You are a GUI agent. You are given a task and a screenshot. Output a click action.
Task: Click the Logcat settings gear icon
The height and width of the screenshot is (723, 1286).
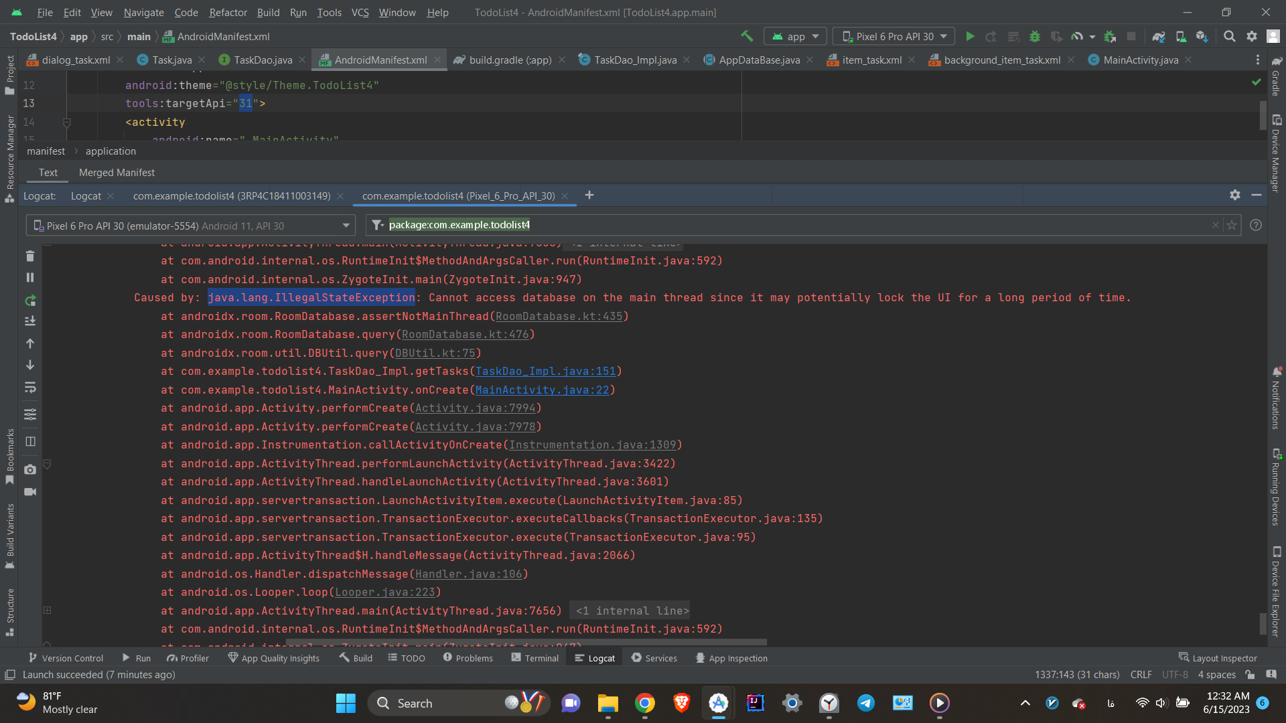point(1235,195)
